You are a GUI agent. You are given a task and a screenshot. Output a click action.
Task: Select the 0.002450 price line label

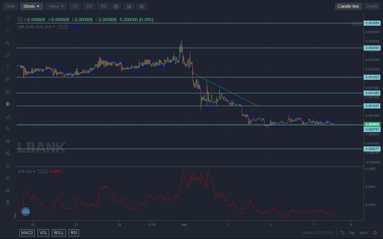pos(372,48)
